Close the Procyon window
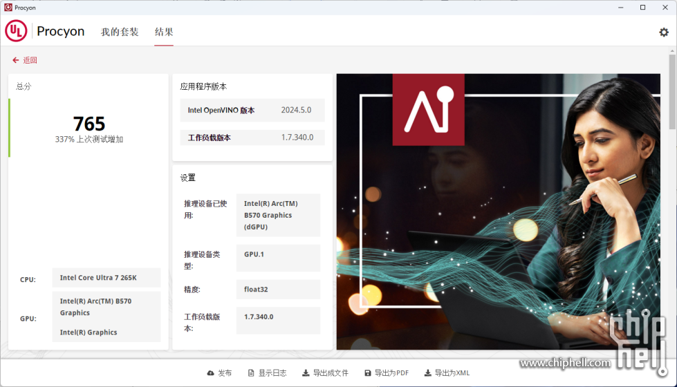This screenshot has height=387, width=677. point(665,8)
